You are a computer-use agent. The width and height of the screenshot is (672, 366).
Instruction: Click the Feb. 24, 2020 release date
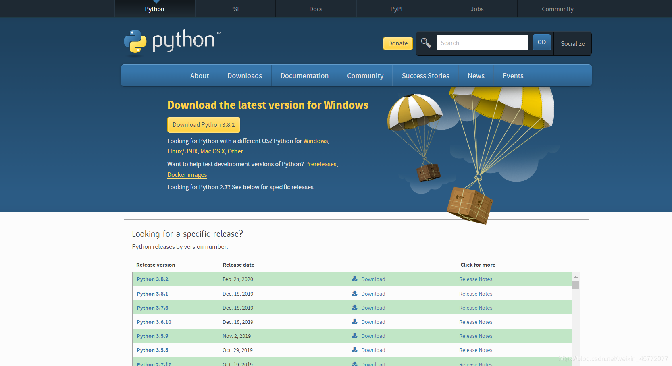click(x=238, y=279)
